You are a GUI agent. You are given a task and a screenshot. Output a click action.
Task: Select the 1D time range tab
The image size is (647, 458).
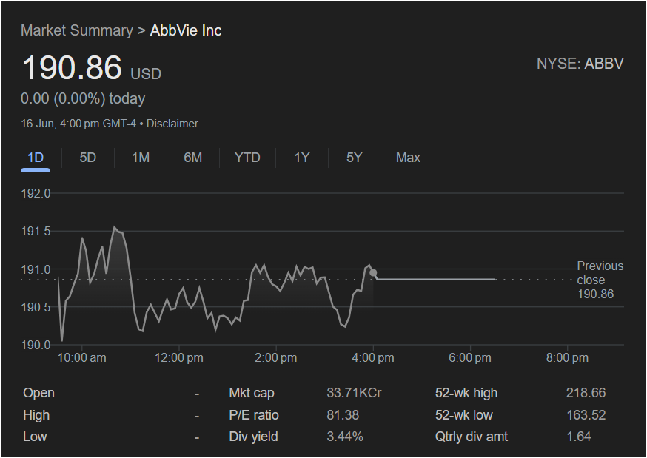coord(36,158)
